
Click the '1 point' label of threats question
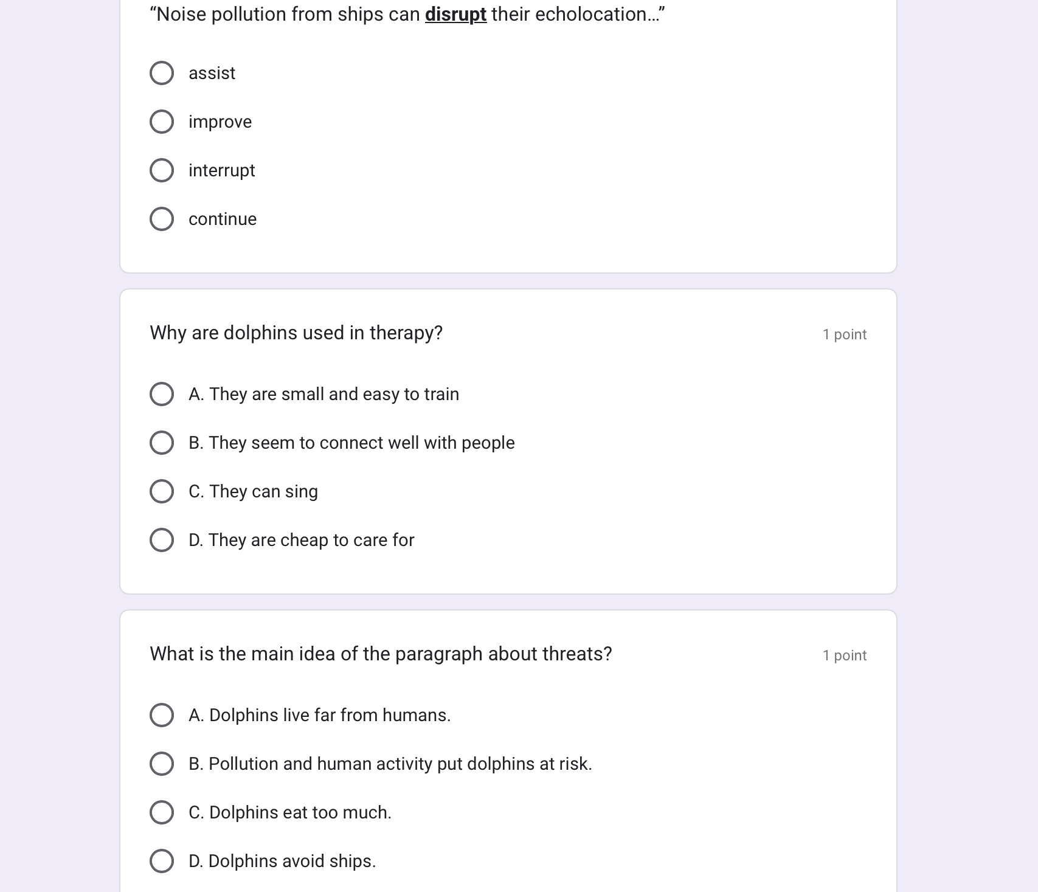(x=845, y=655)
